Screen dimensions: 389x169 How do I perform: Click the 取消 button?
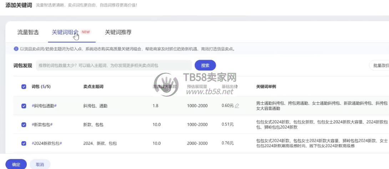tap(40, 164)
